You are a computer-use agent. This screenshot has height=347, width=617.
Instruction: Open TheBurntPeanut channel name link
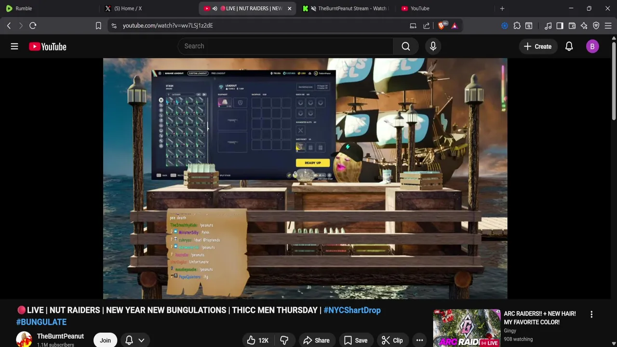click(x=60, y=336)
